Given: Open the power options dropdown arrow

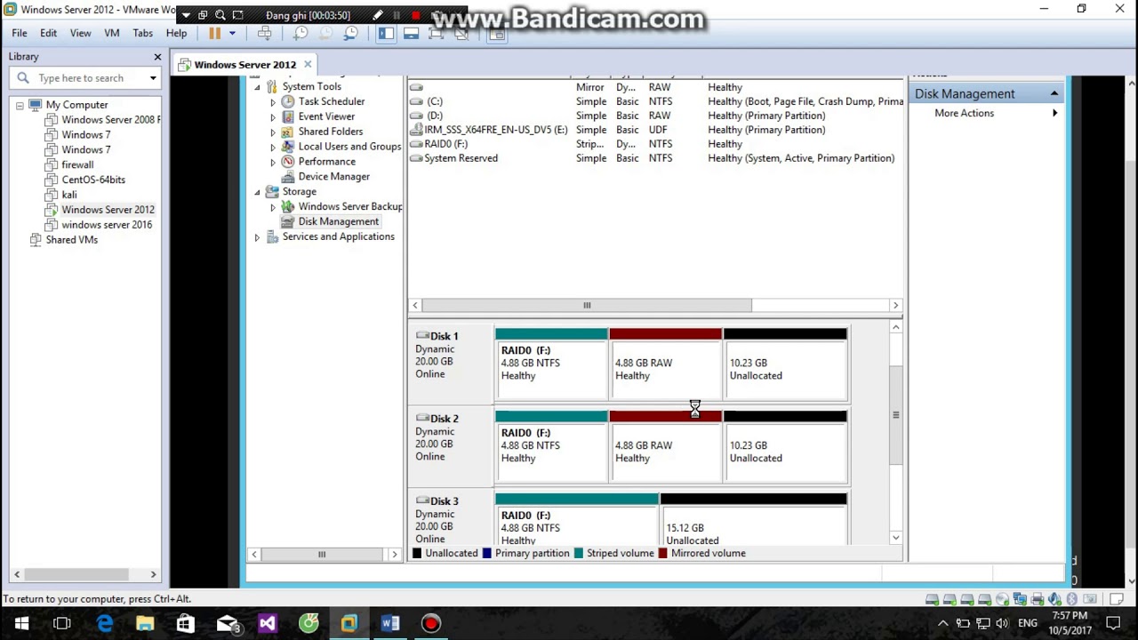Looking at the screenshot, I should pyautogui.click(x=232, y=33).
